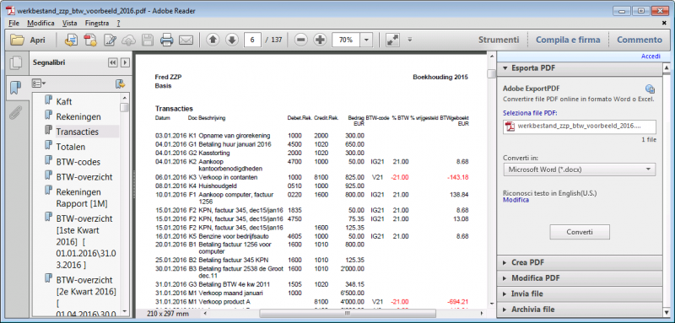Print the document with the printer icon

pyautogui.click(x=166, y=40)
